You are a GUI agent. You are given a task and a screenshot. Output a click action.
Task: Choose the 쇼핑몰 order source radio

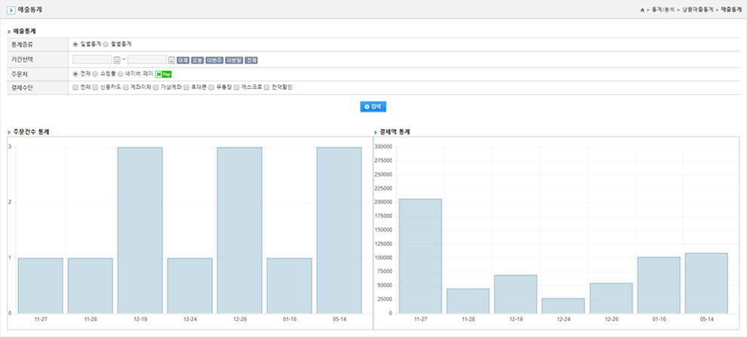tap(95, 74)
